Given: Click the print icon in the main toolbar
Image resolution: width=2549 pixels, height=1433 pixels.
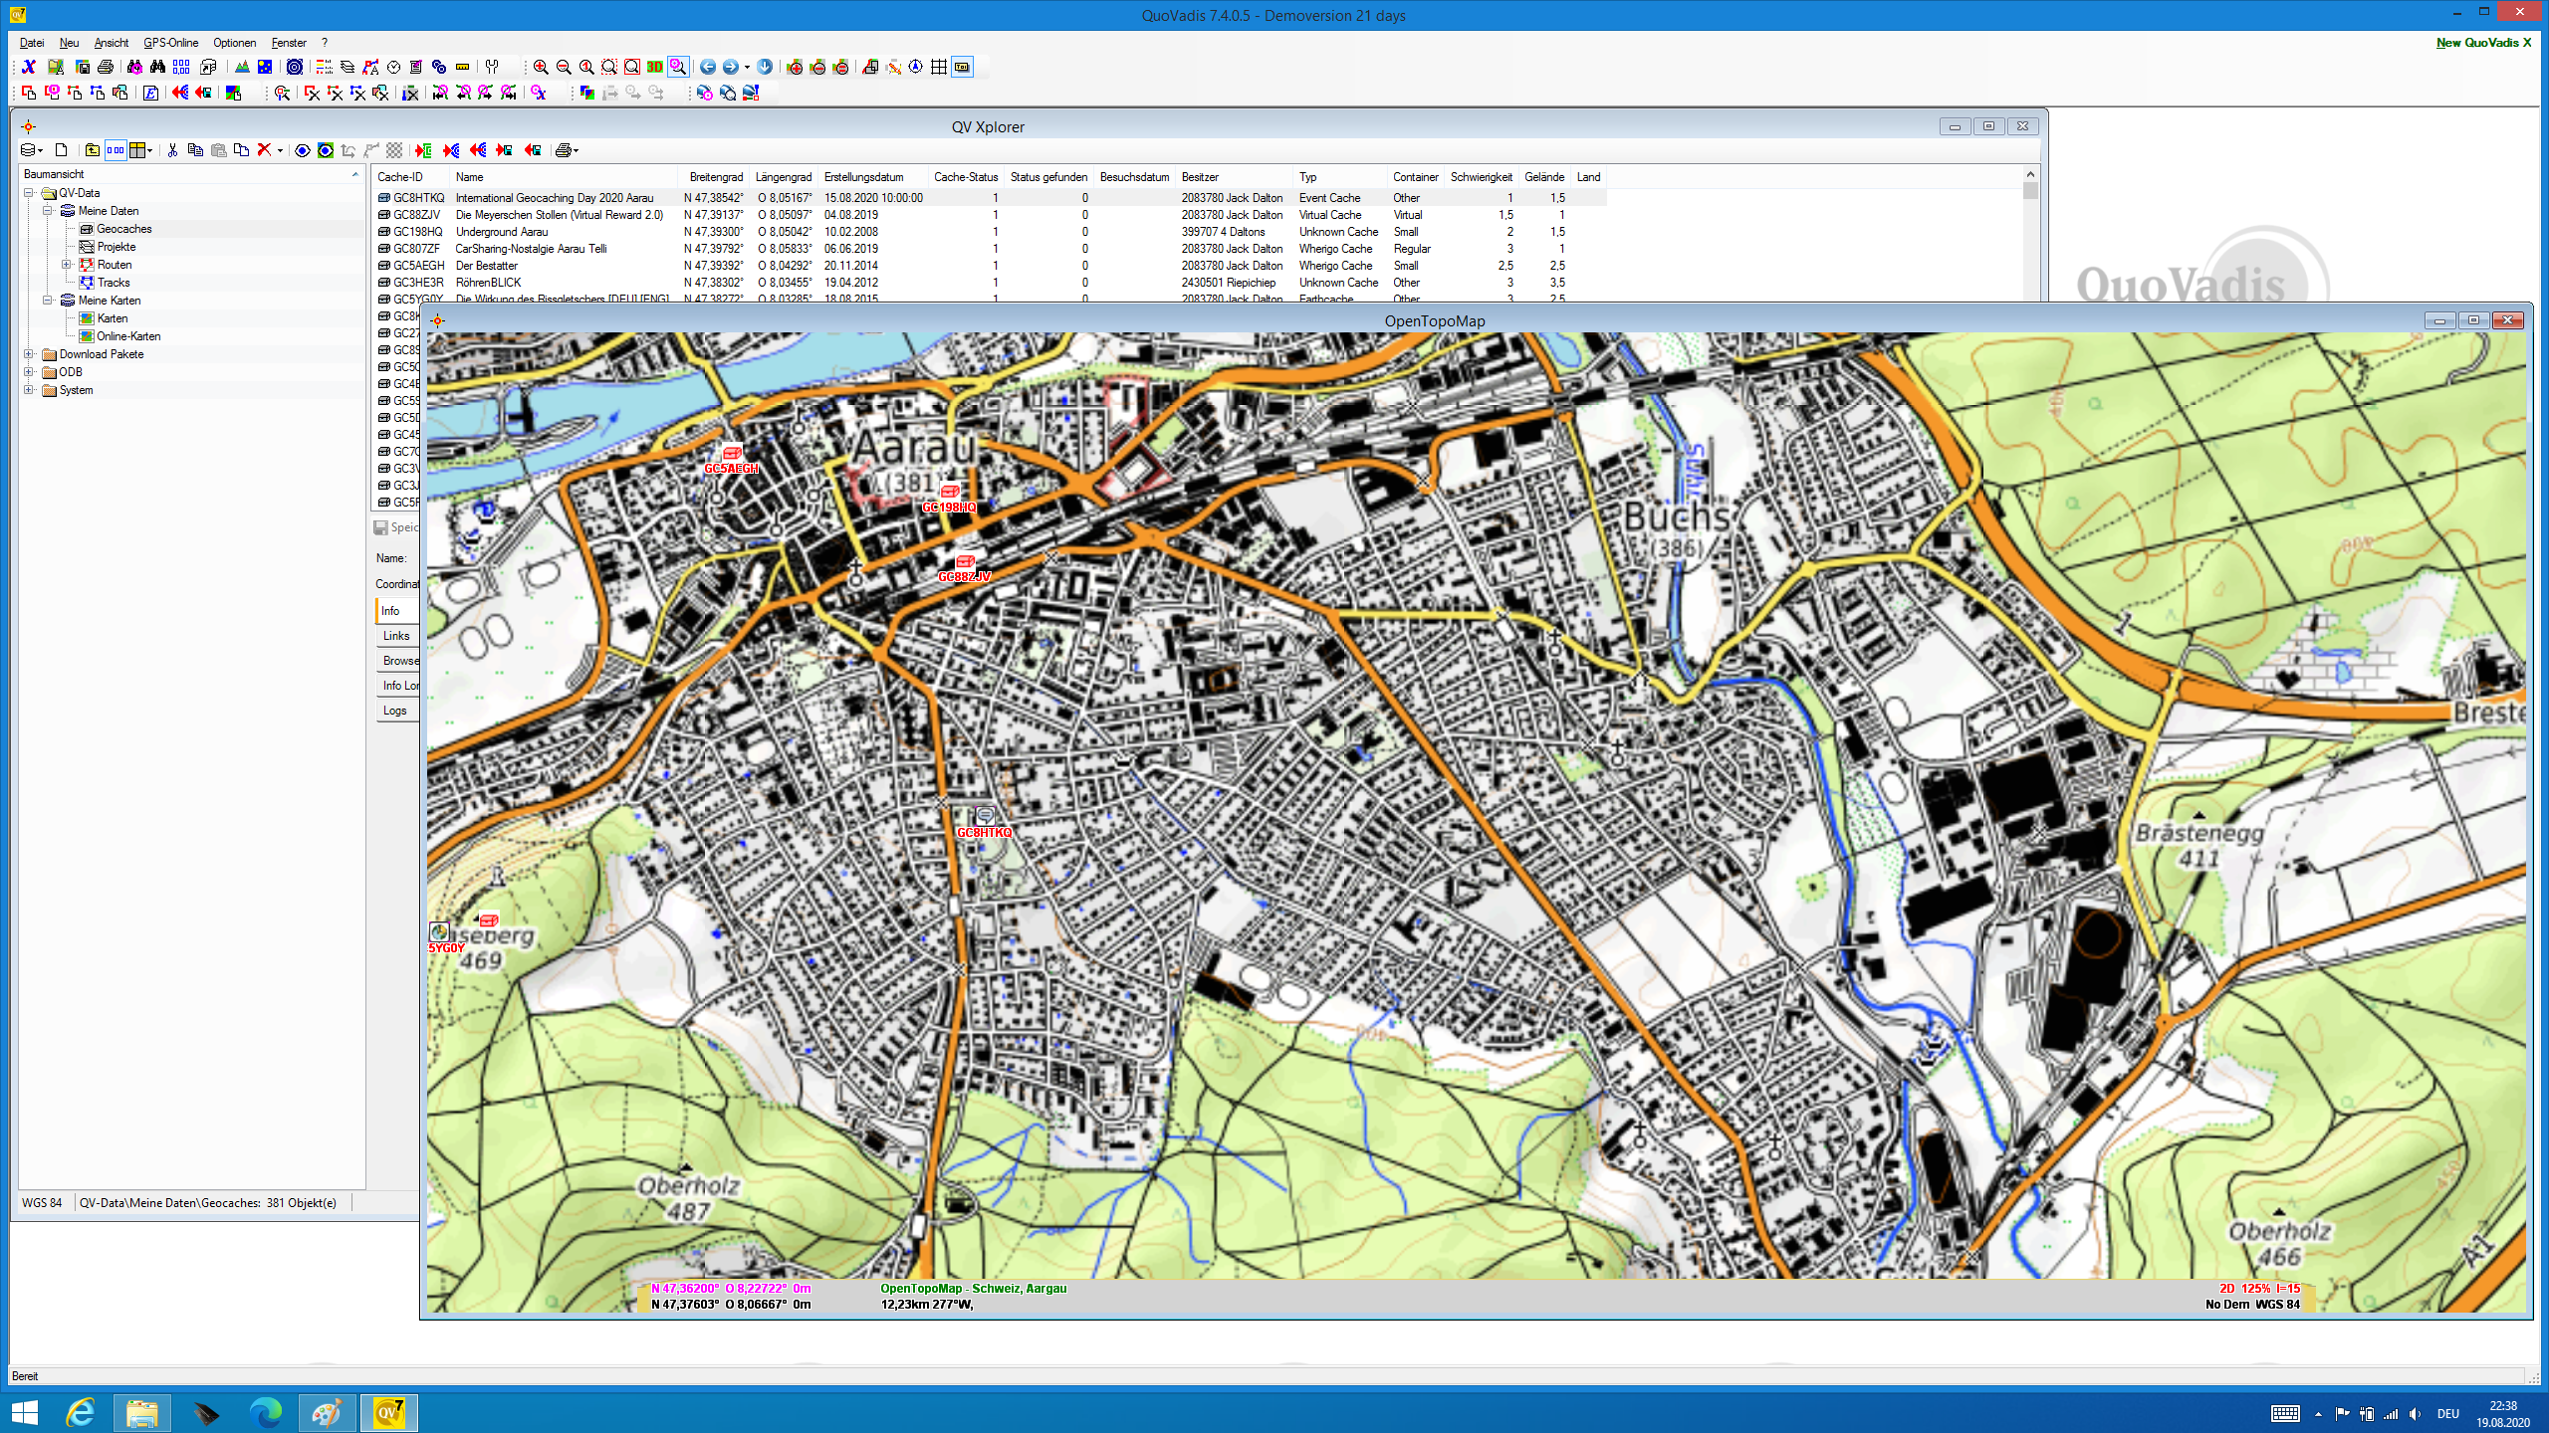Looking at the screenshot, I should pos(106,67).
